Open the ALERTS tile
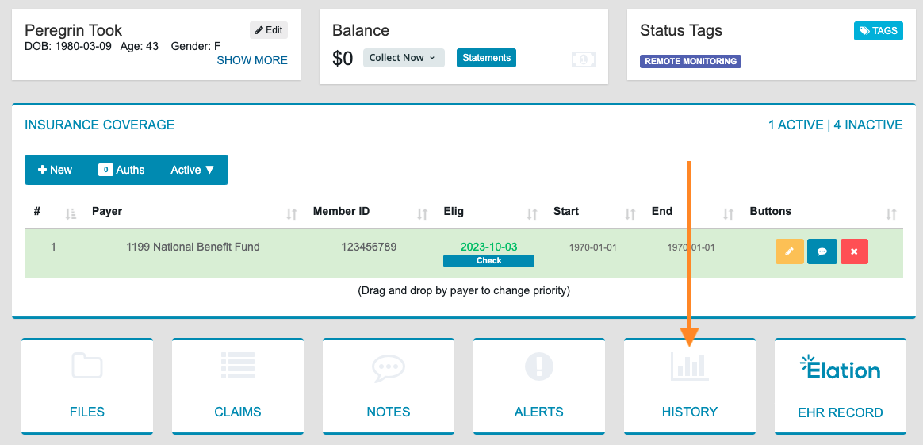Screen dimensions: 923x445 [x=539, y=386]
